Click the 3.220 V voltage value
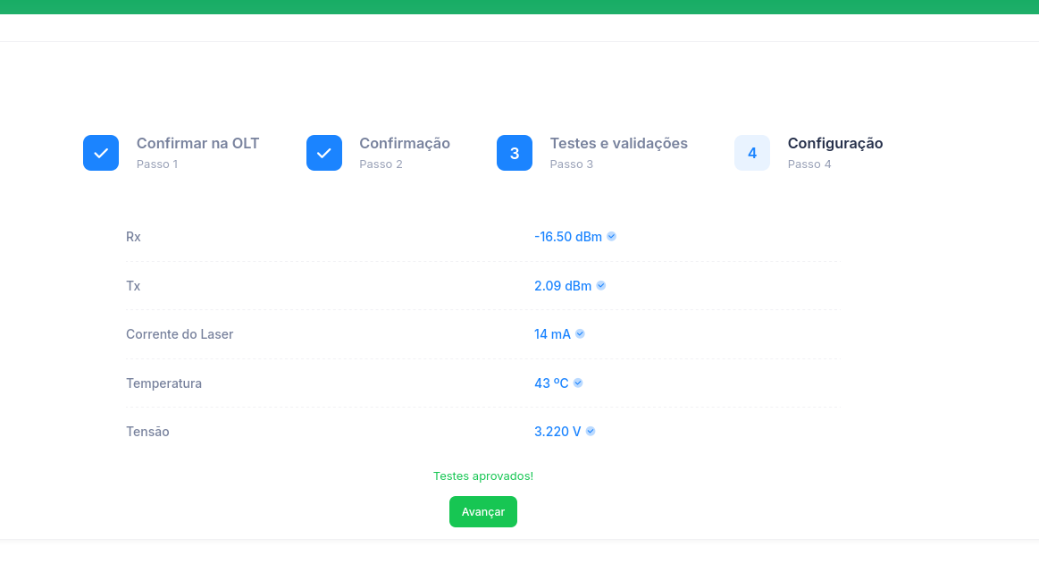 pyautogui.click(x=557, y=432)
